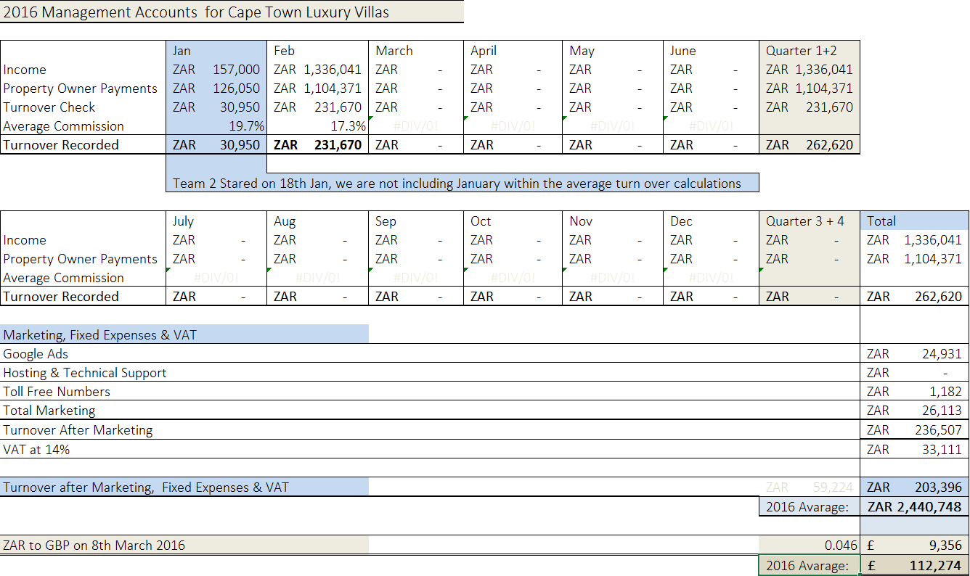Screen dimensions: 970x576
Task: Select the Feb column header
Action: tap(318, 51)
